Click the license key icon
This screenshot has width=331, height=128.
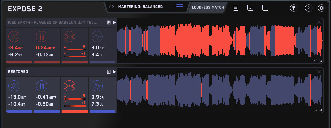[293, 8]
